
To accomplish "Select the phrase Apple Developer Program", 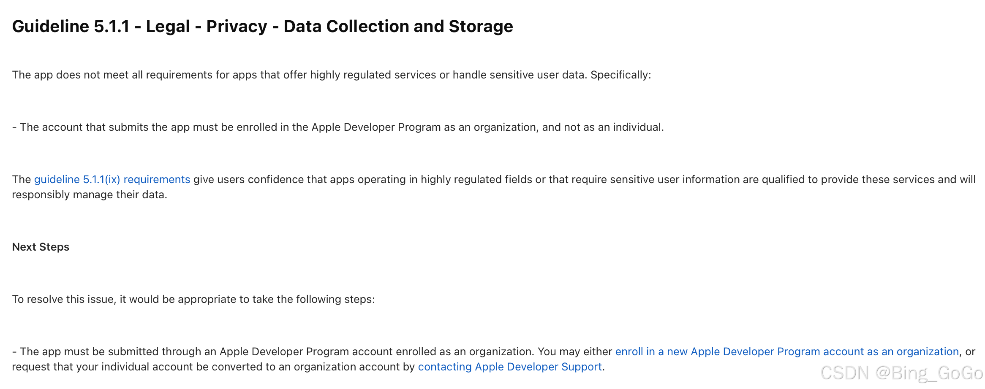I will 375,127.
